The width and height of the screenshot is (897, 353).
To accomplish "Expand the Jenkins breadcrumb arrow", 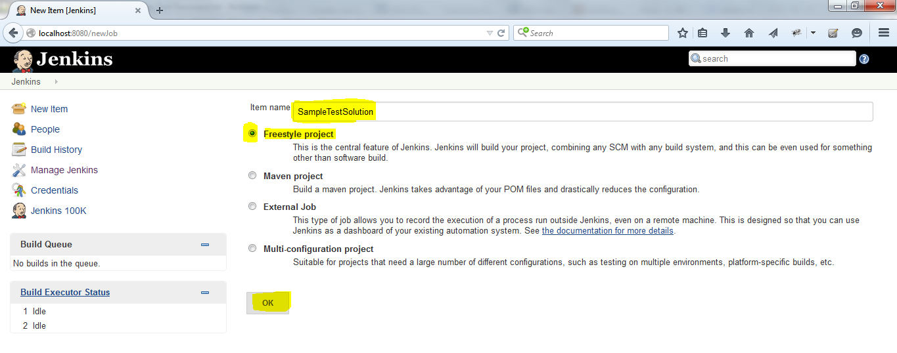I will click(x=56, y=82).
